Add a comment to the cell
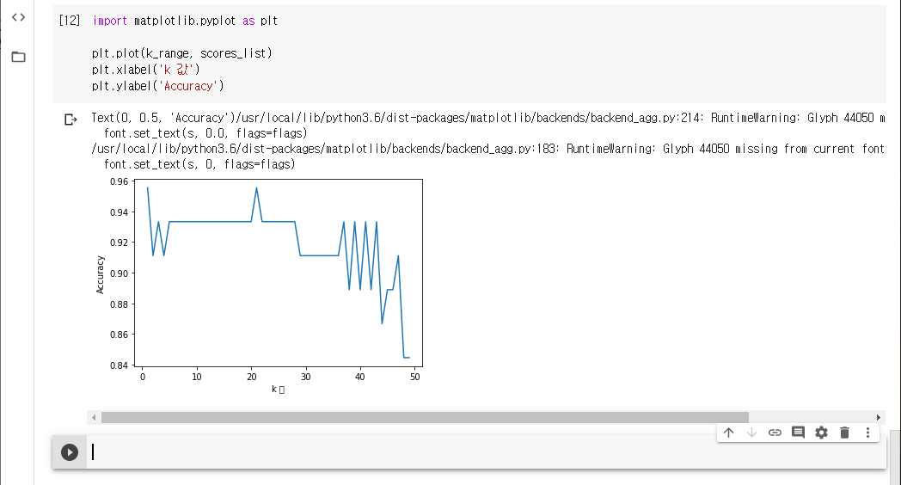The width and height of the screenshot is (901, 485). [x=798, y=433]
